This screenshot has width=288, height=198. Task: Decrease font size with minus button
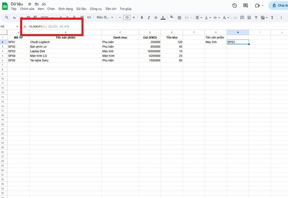(x=120, y=17)
